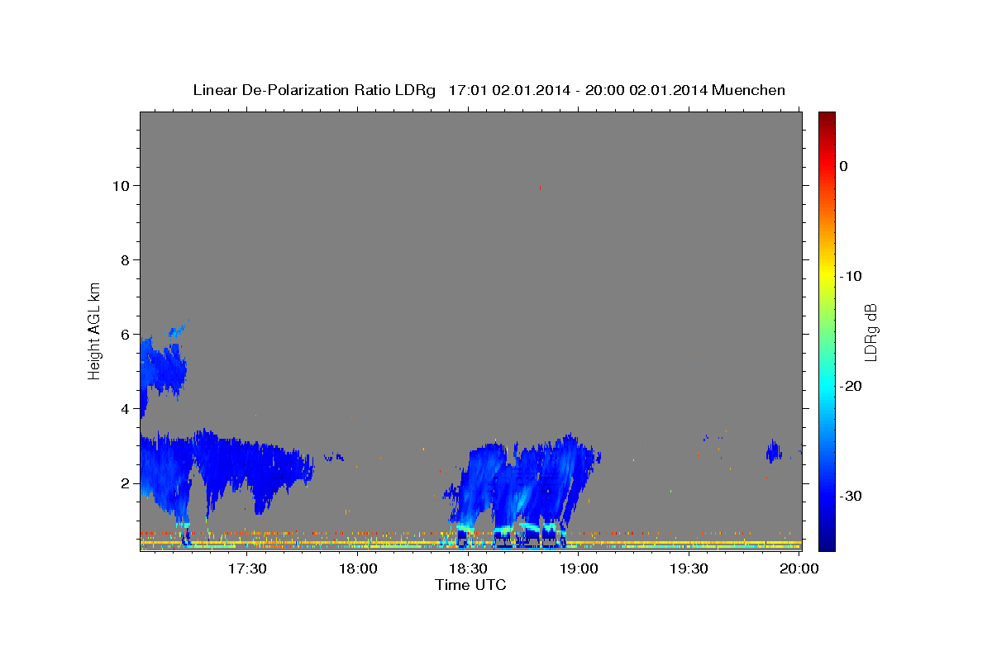Image resolution: width=992 pixels, height=661 pixels.
Task: Click the yellow section of the colorbar
Action: click(827, 273)
